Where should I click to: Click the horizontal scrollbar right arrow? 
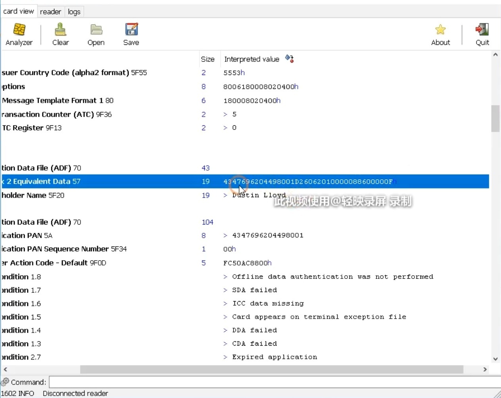[485, 369]
